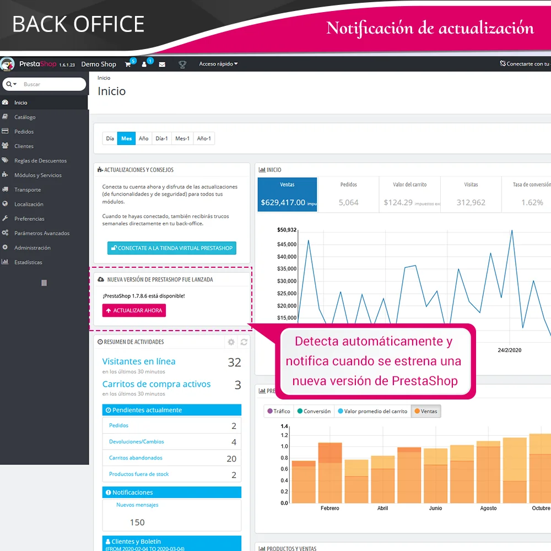Click Conectate a la Tienda Virtual PrestaShop
This screenshot has height=551, width=551.
[x=172, y=248]
